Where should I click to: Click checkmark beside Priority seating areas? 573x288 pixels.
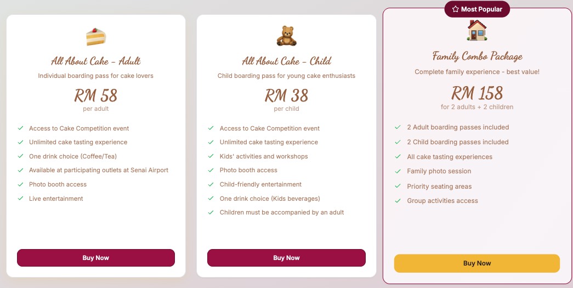click(398, 187)
